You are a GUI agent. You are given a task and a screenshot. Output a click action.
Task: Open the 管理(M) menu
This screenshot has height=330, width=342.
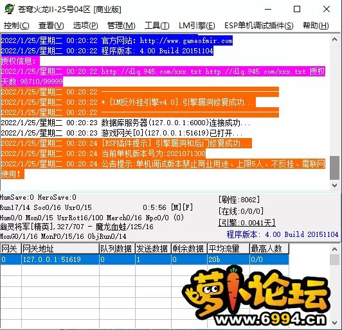[122, 26]
